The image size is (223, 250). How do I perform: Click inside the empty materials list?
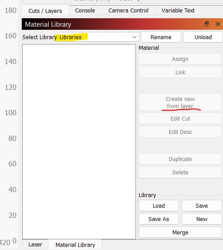79,141
